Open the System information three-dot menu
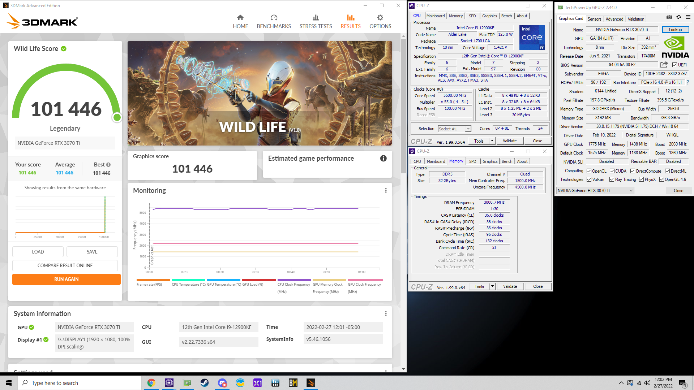Screen dimensions: 694x390 tap(386, 313)
